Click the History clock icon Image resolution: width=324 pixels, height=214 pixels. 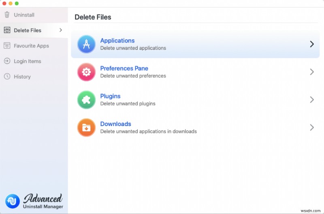pyautogui.click(x=7, y=77)
